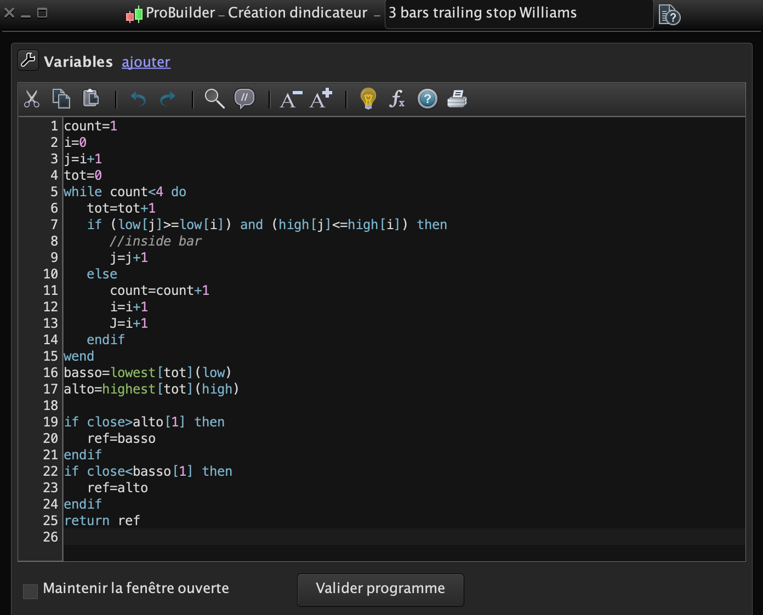This screenshot has width=763, height=615.
Task: Open the fx functions library
Action: (397, 99)
